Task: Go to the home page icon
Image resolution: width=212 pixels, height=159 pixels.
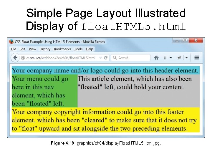Action: point(156,58)
